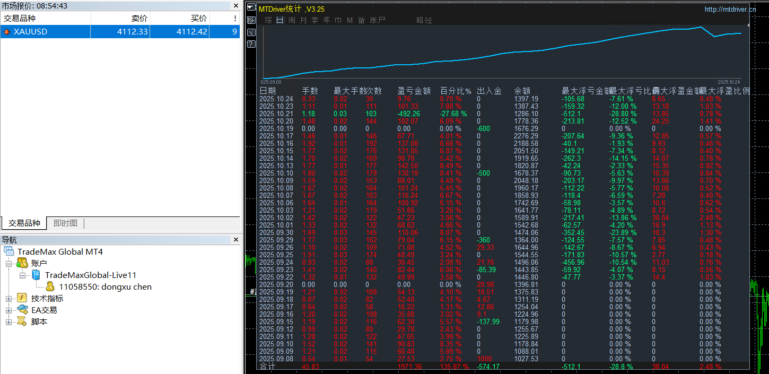Click the TradeMax Global MT4 terminal icon

[8, 251]
